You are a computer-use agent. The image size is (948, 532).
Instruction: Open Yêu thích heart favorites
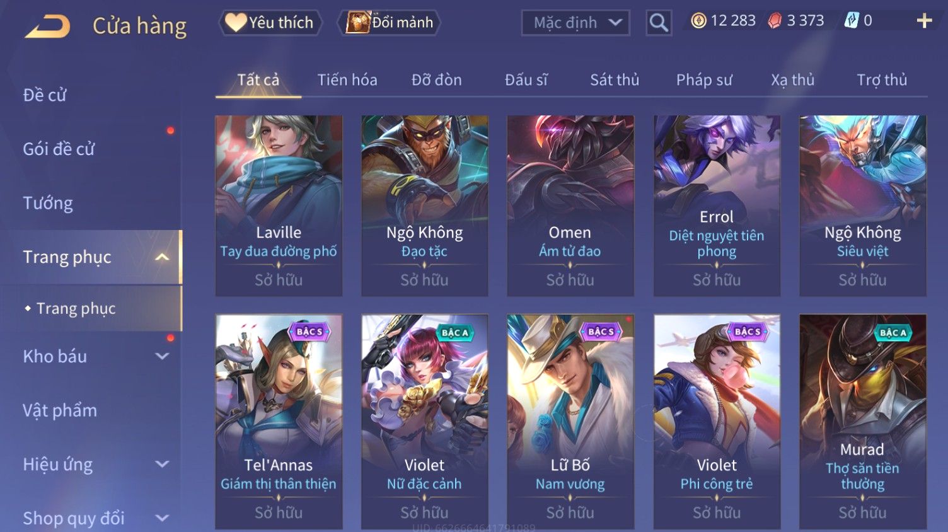click(270, 23)
